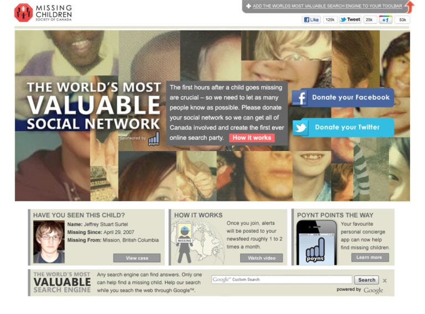The height and width of the screenshot is (314, 425).
Task: Click the Missing Since April 29, 2007 text
Action: pos(101,232)
